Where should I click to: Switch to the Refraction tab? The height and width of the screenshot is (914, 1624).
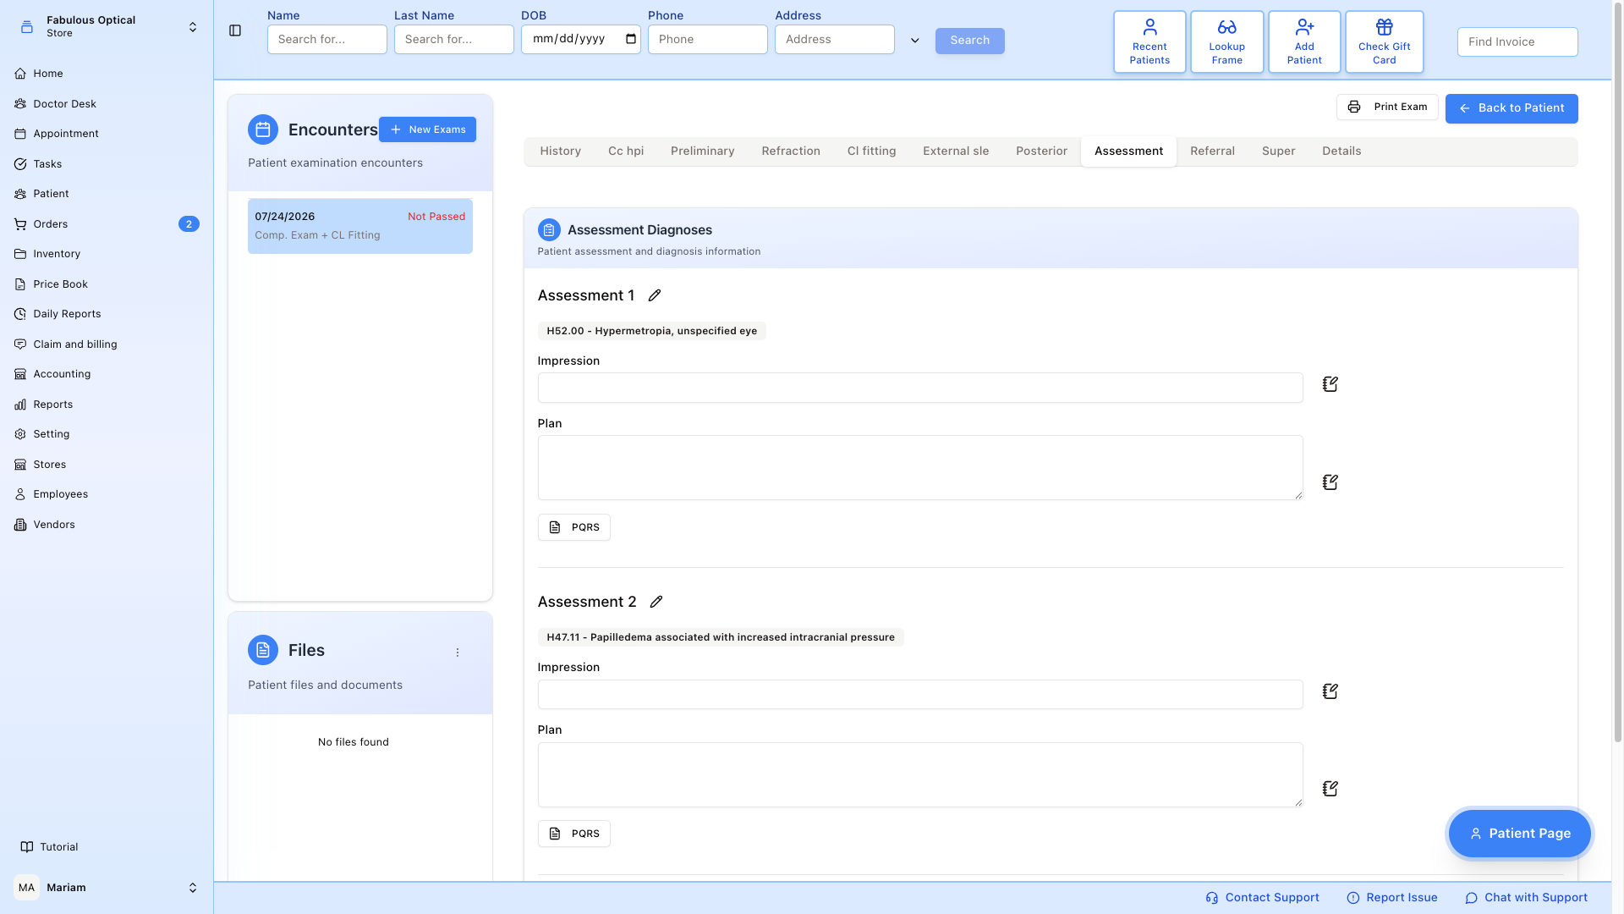click(x=791, y=151)
